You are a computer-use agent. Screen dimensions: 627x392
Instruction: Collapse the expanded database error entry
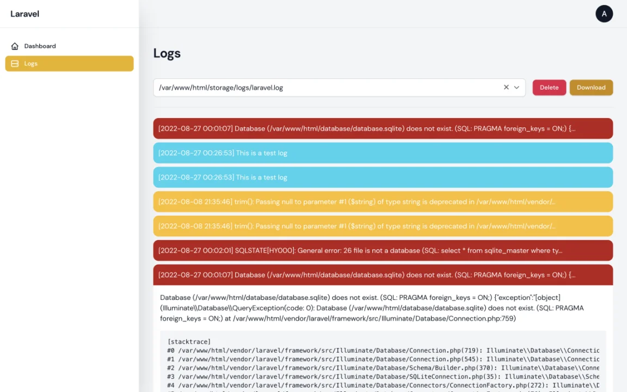coord(383,275)
